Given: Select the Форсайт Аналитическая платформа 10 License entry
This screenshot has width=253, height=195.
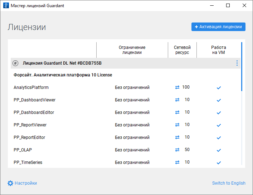Looking at the screenshot, I should click(x=63, y=75).
